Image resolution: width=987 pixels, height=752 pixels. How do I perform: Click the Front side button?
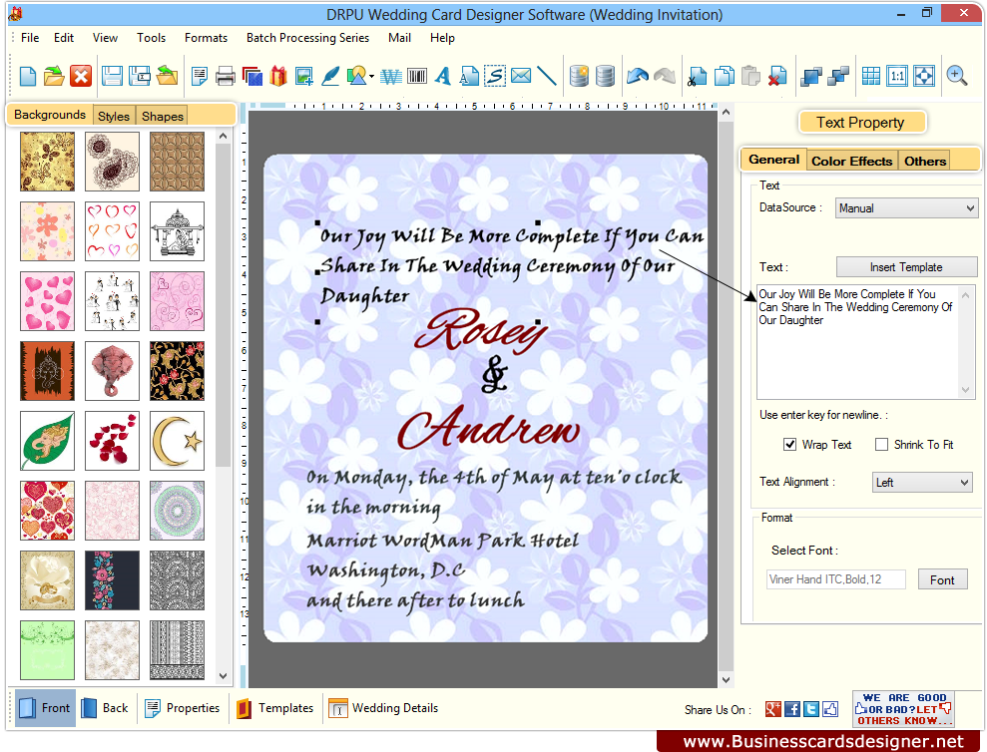[45, 708]
